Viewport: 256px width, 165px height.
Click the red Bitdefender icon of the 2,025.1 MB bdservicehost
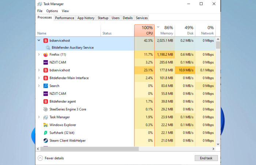pos(46,41)
